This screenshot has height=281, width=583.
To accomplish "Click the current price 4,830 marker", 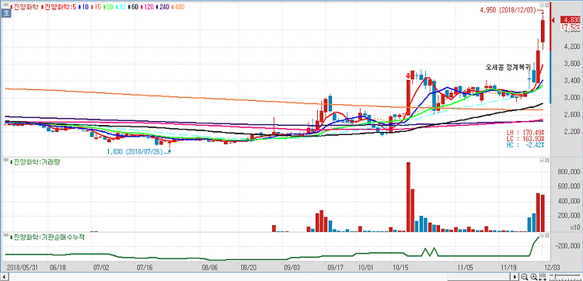I will (x=571, y=19).
